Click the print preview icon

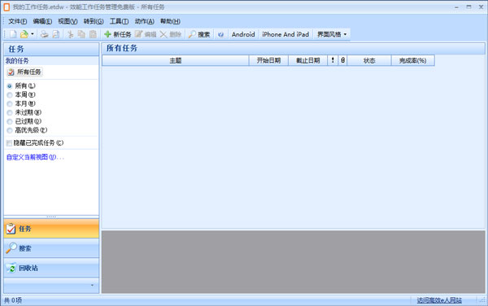tap(56, 34)
